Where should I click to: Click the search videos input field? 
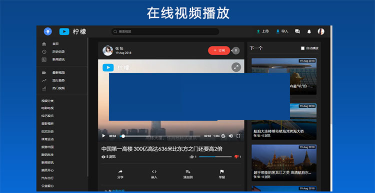165,31
